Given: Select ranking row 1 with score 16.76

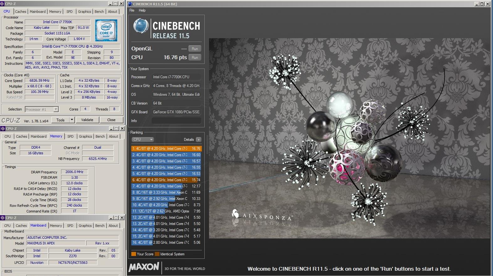Looking at the screenshot, I should pos(166,149).
